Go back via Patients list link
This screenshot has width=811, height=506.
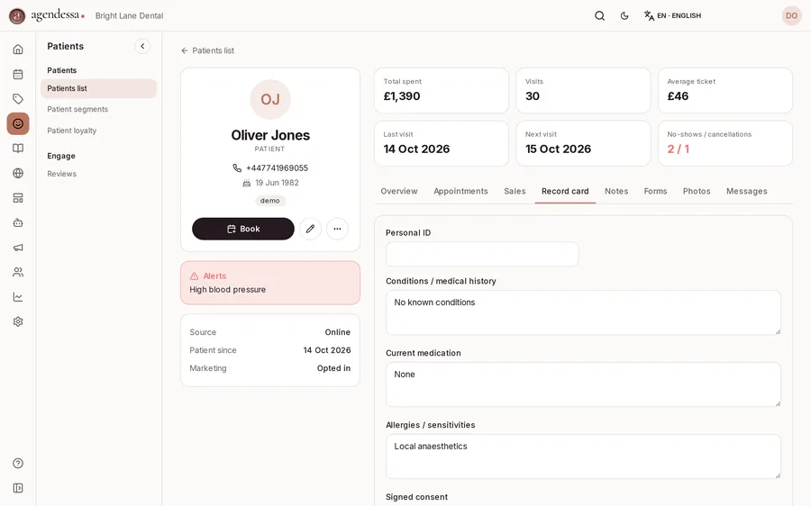[x=207, y=50]
